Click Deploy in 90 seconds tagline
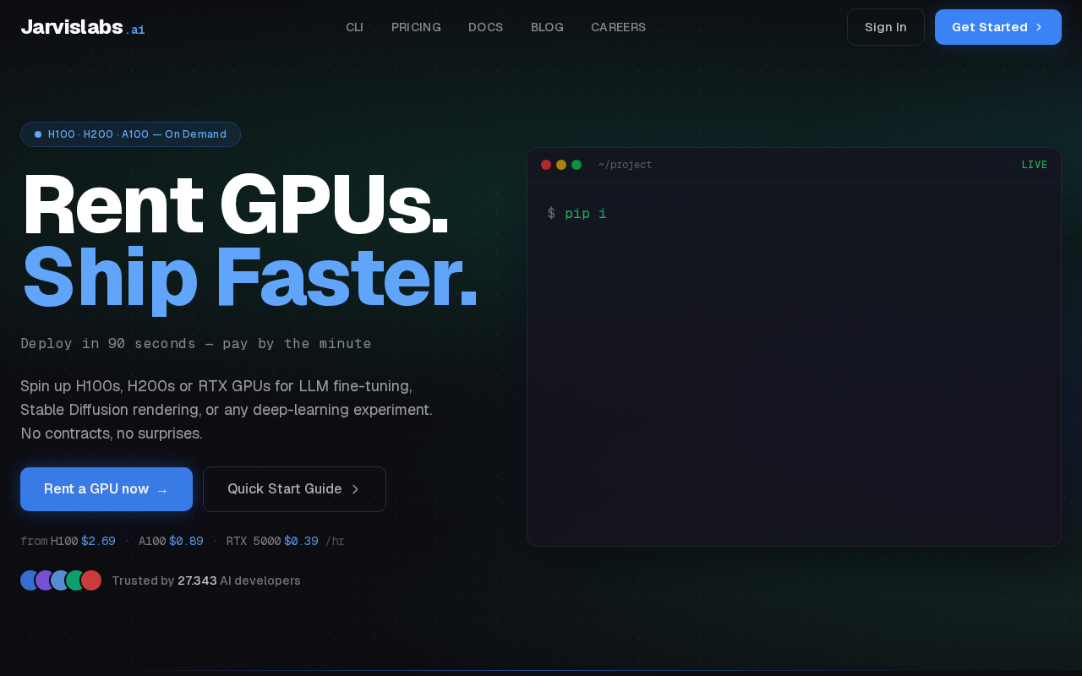 pos(196,344)
